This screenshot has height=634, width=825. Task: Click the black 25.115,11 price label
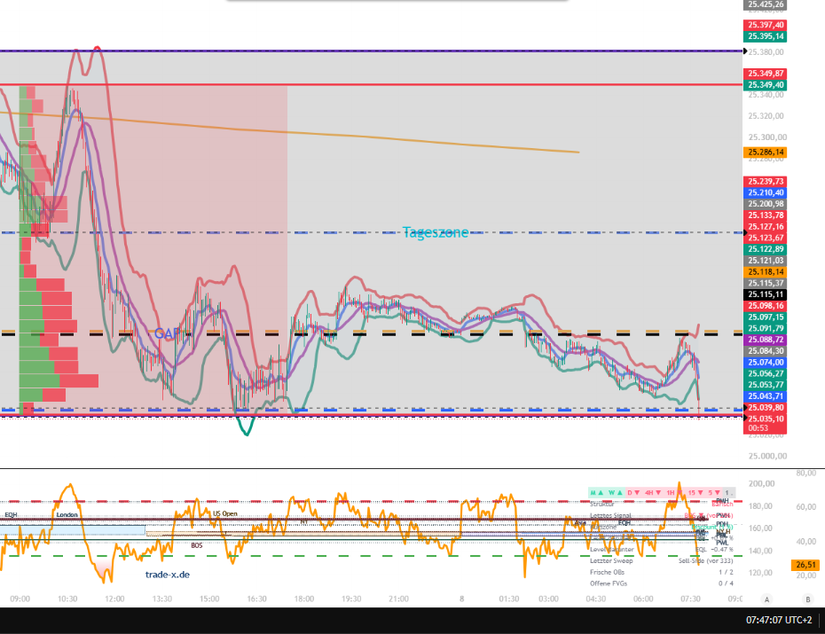tap(765, 294)
